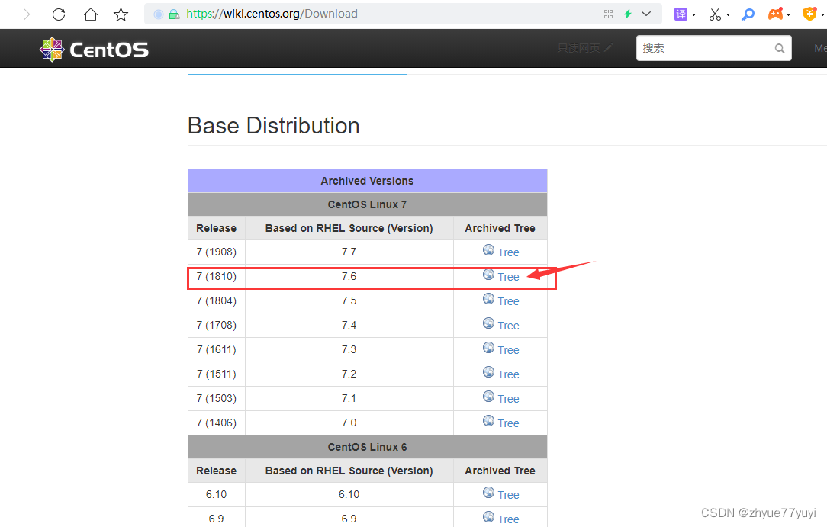Click the 'CentOS Linux 6' section header

pos(367,447)
